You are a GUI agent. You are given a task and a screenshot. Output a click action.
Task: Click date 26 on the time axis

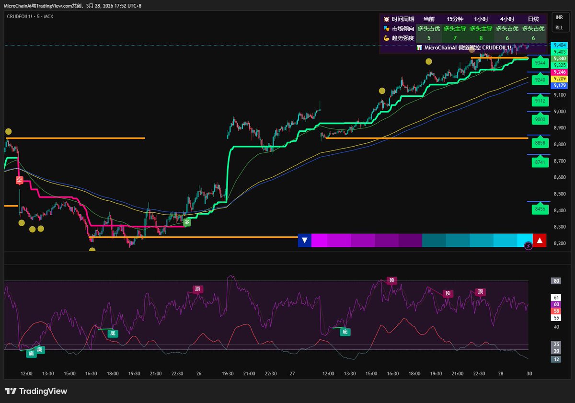pos(198,374)
